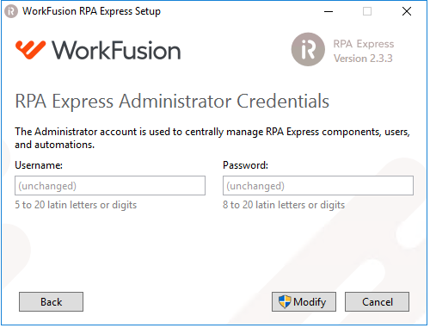This screenshot has width=430, height=328.
Task: Click the '5 to 20 latin letters' hint
Action: coord(76,205)
